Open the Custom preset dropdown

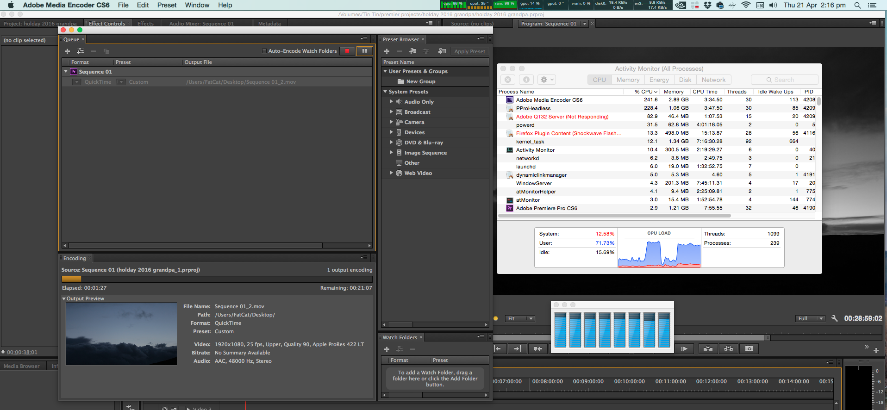click(x=121, y=82)
